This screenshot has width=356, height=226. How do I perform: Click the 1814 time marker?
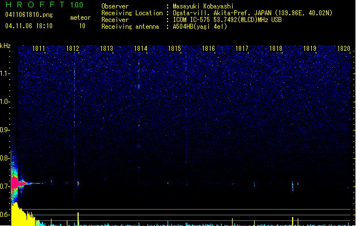[140, 49]
